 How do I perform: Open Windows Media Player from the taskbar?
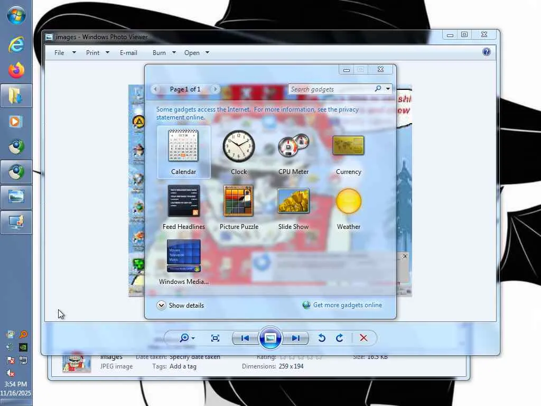tap(16, 122)
